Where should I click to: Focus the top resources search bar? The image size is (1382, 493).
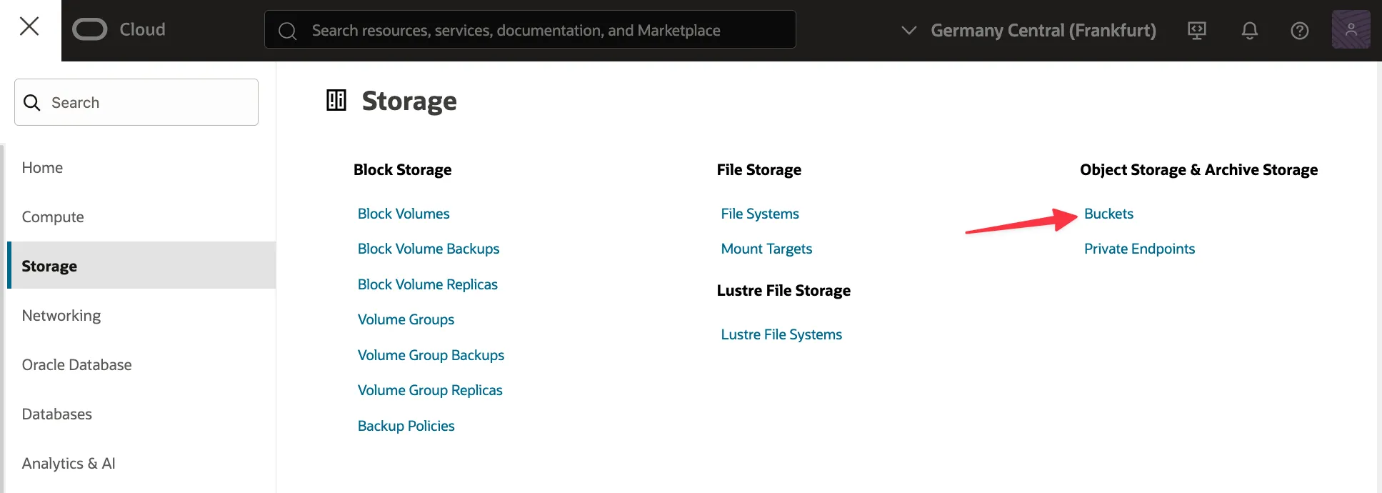click(530, 30)
